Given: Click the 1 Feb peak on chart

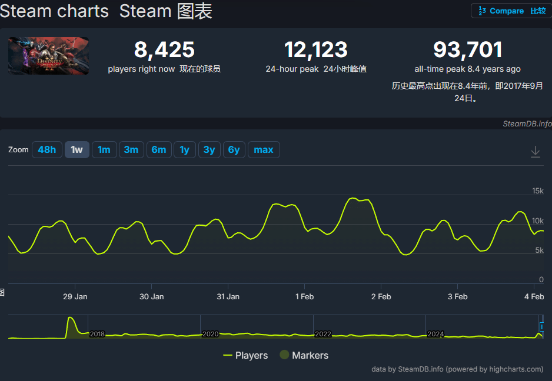Looking at the screenshot, I should pyautogui.click(x=353, y=198).
